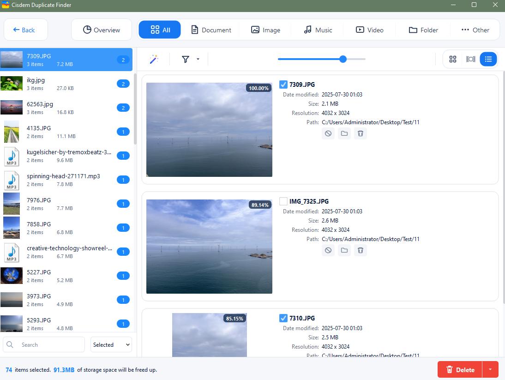Uncheck the 7309.JPG checkbox

[x=283, y=84]
